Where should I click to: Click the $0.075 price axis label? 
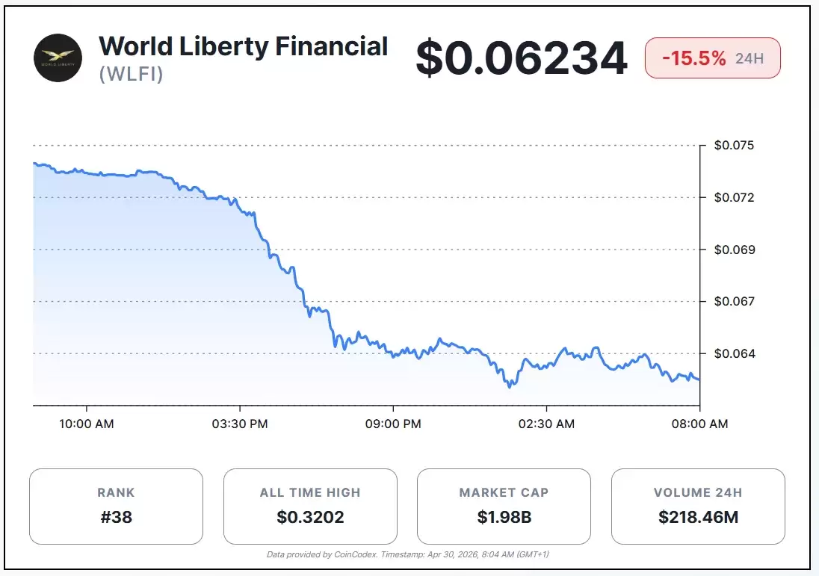735,145
